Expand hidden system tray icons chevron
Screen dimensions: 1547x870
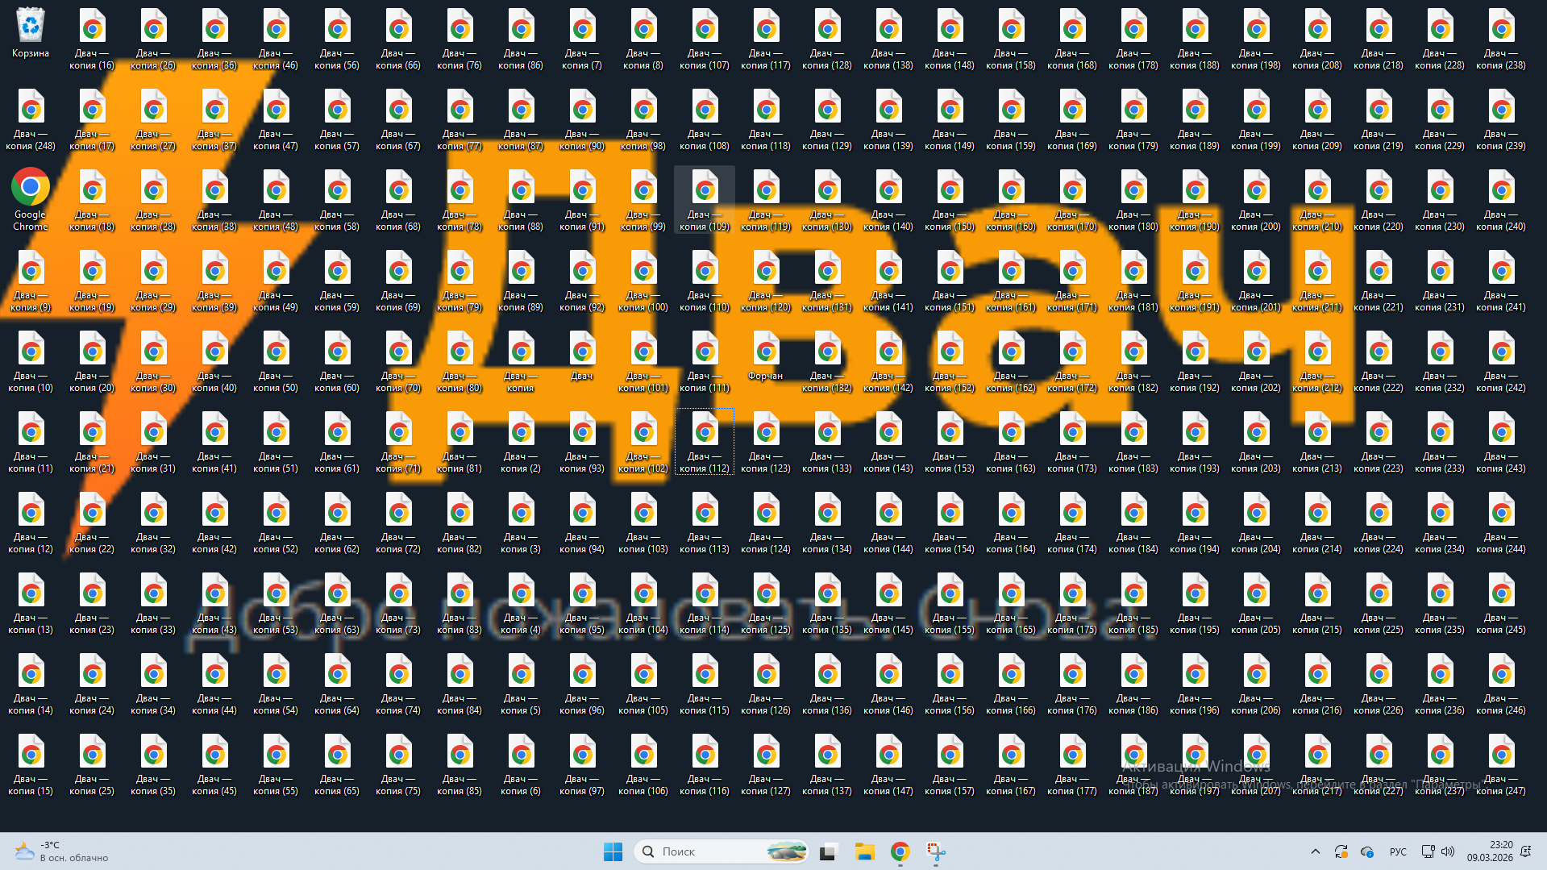tap(1315, 851)
